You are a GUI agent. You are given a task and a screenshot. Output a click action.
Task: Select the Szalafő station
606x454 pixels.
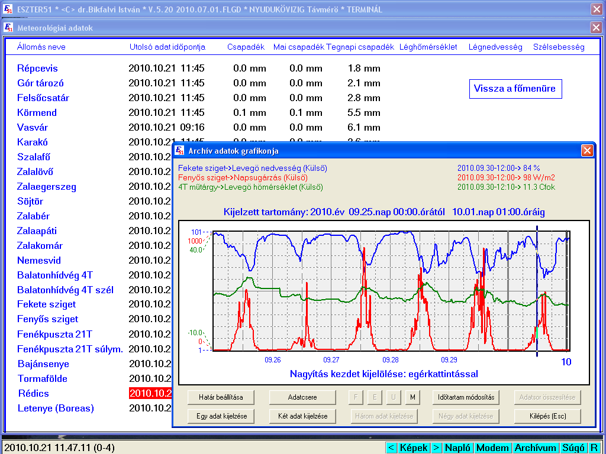point(33,157)
